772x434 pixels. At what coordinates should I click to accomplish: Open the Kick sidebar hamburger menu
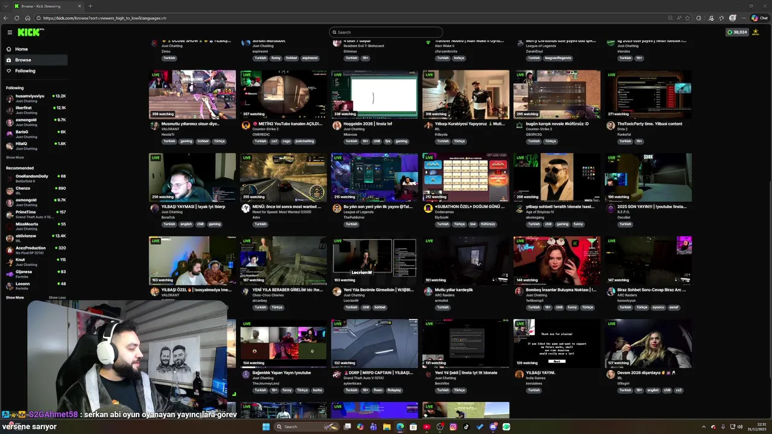tap(10, 32)
